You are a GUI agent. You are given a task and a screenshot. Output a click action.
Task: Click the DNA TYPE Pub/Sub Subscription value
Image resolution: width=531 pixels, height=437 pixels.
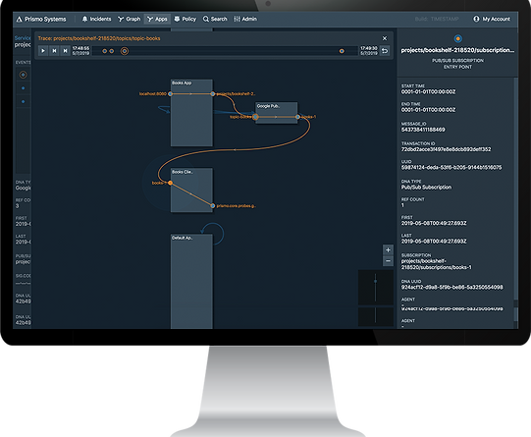(426, 187)
